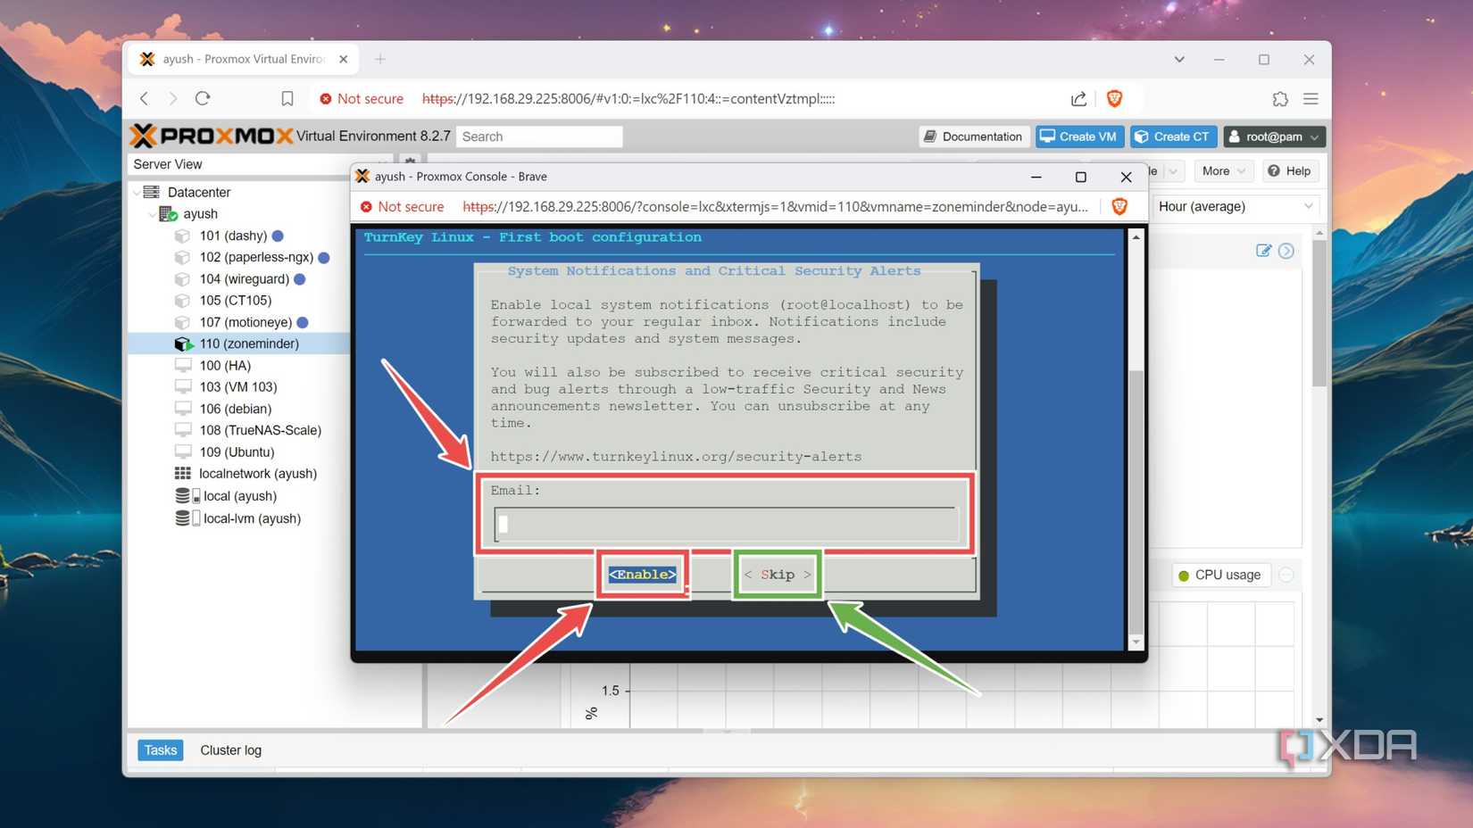Close the Proxmox browser tab
The image size is (1473, 828).
[344, 59]
